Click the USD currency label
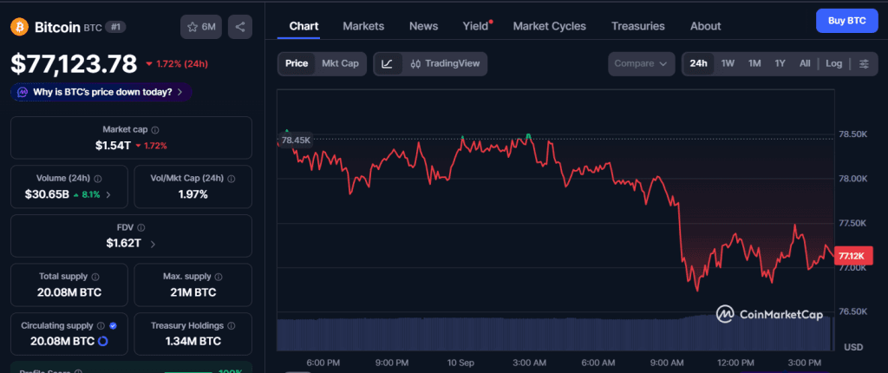 853,347
